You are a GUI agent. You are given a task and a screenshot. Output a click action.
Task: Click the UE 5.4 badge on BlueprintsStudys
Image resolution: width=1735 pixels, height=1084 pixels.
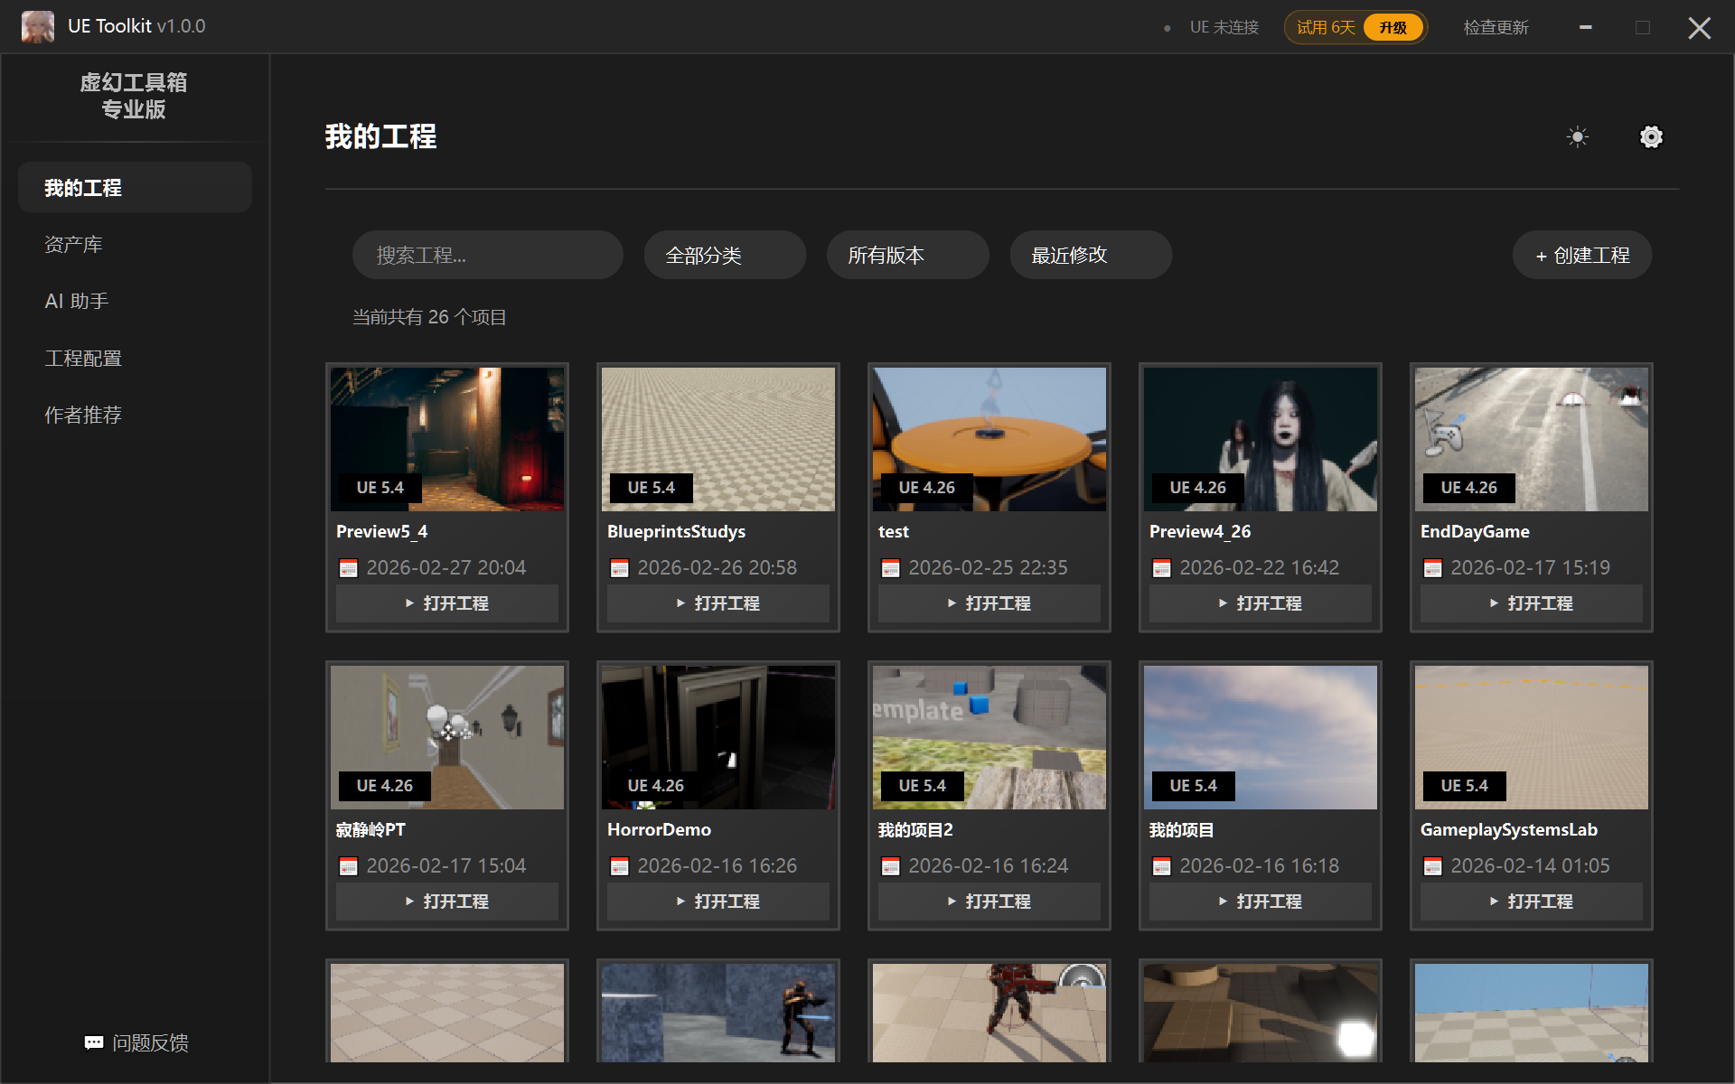(651, 488)
